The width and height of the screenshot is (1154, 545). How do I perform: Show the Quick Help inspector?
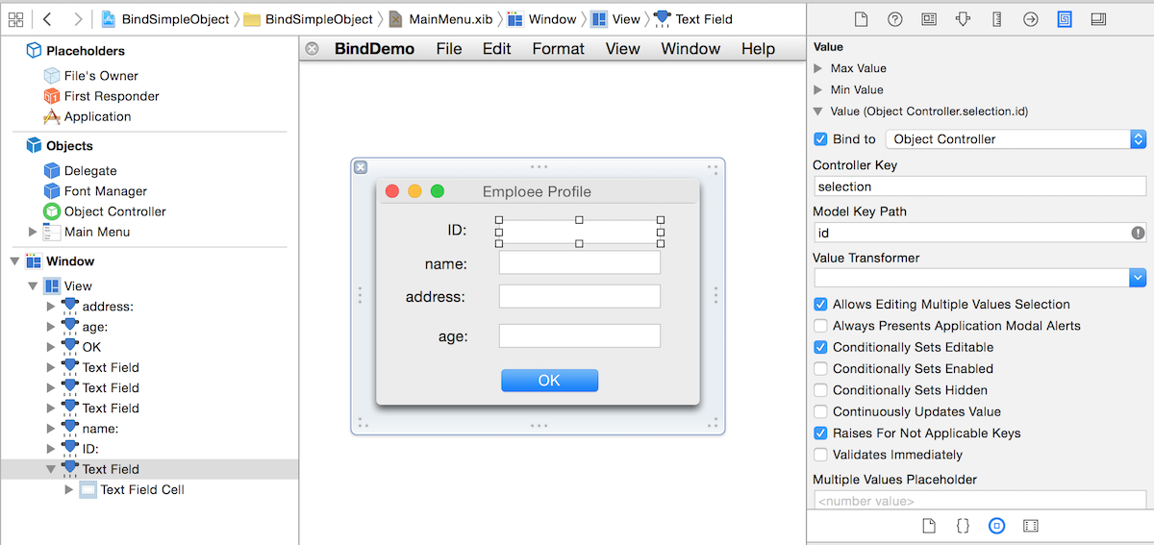pyautogui.click(x=894, y=18)
